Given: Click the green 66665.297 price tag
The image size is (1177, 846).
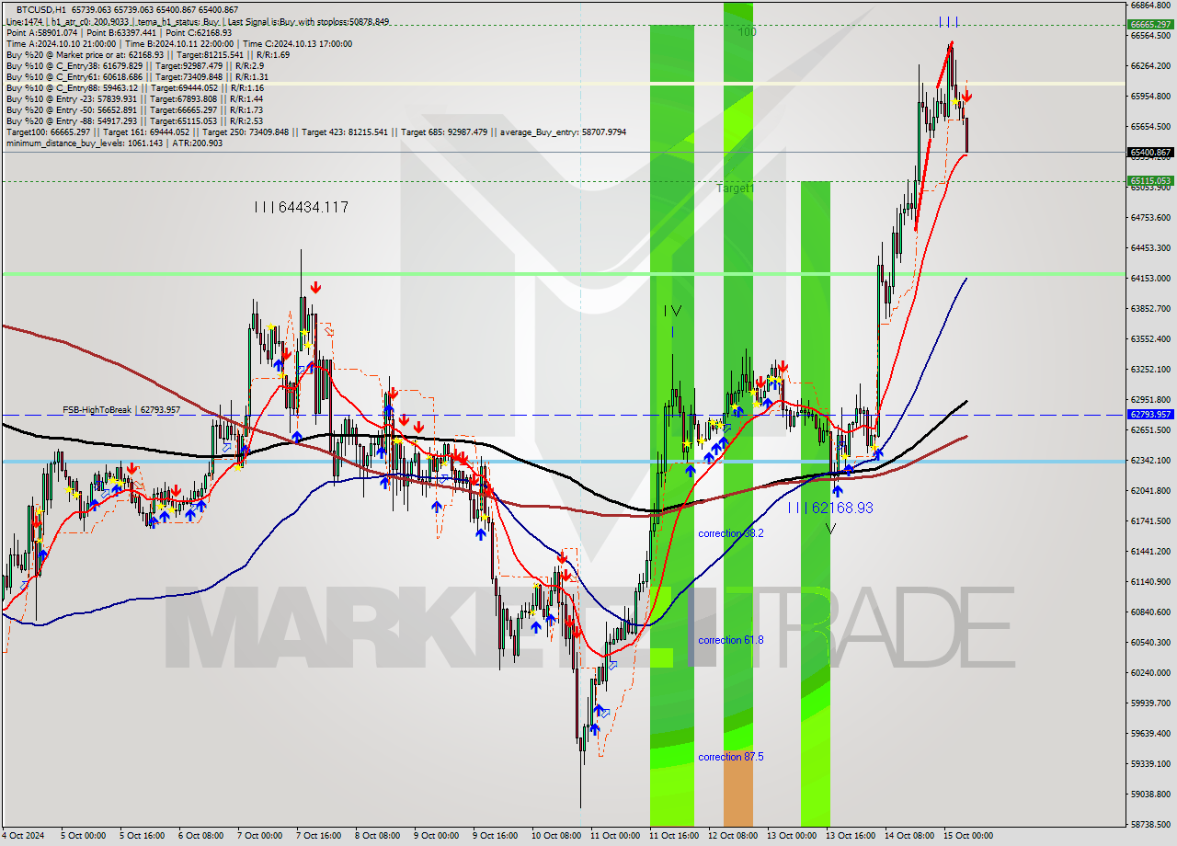Looking at the screenshot, I should 1150,25.
